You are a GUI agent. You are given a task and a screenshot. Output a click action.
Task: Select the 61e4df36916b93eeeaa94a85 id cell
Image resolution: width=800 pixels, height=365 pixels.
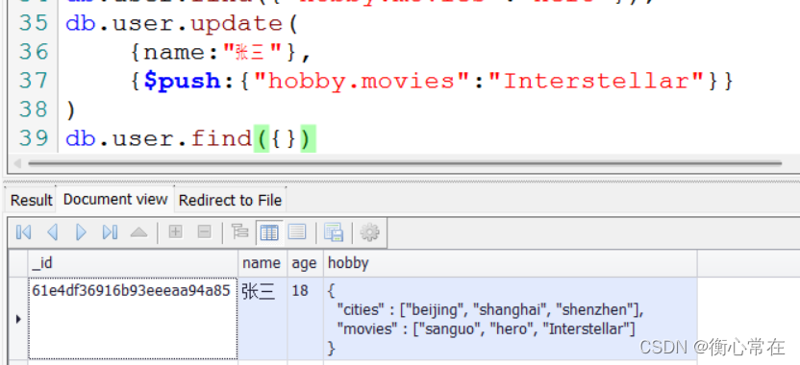point(133,319)
